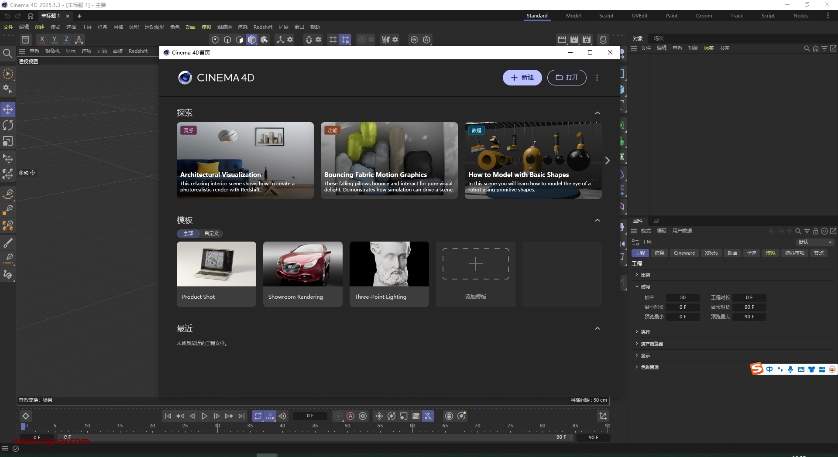Open the undo arrow in top bar

(x=7, y=16)
